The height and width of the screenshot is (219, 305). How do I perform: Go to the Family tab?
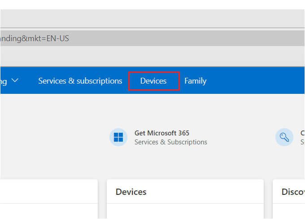click(x=195, y=81)
